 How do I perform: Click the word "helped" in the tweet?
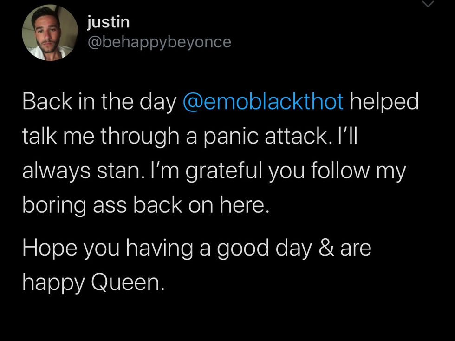coord(384,102)
